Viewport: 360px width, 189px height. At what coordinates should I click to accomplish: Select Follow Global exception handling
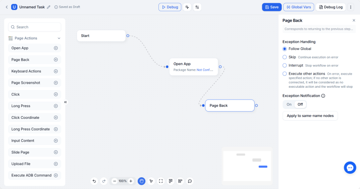click(284, 49)
